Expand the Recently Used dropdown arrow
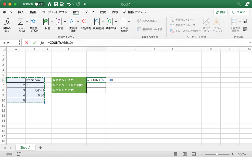This screenshot has width=252, height=157. coord(39,22)
